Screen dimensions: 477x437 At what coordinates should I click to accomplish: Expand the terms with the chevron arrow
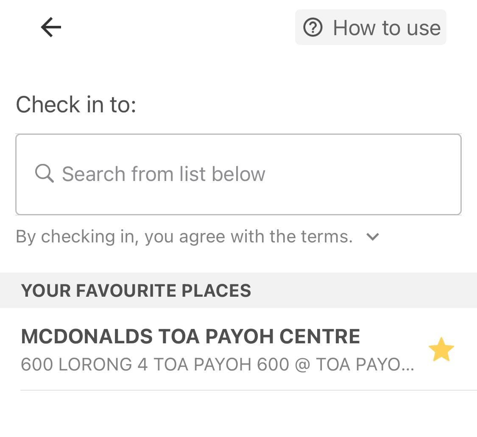pyautogui.click(x=373, y=237)
